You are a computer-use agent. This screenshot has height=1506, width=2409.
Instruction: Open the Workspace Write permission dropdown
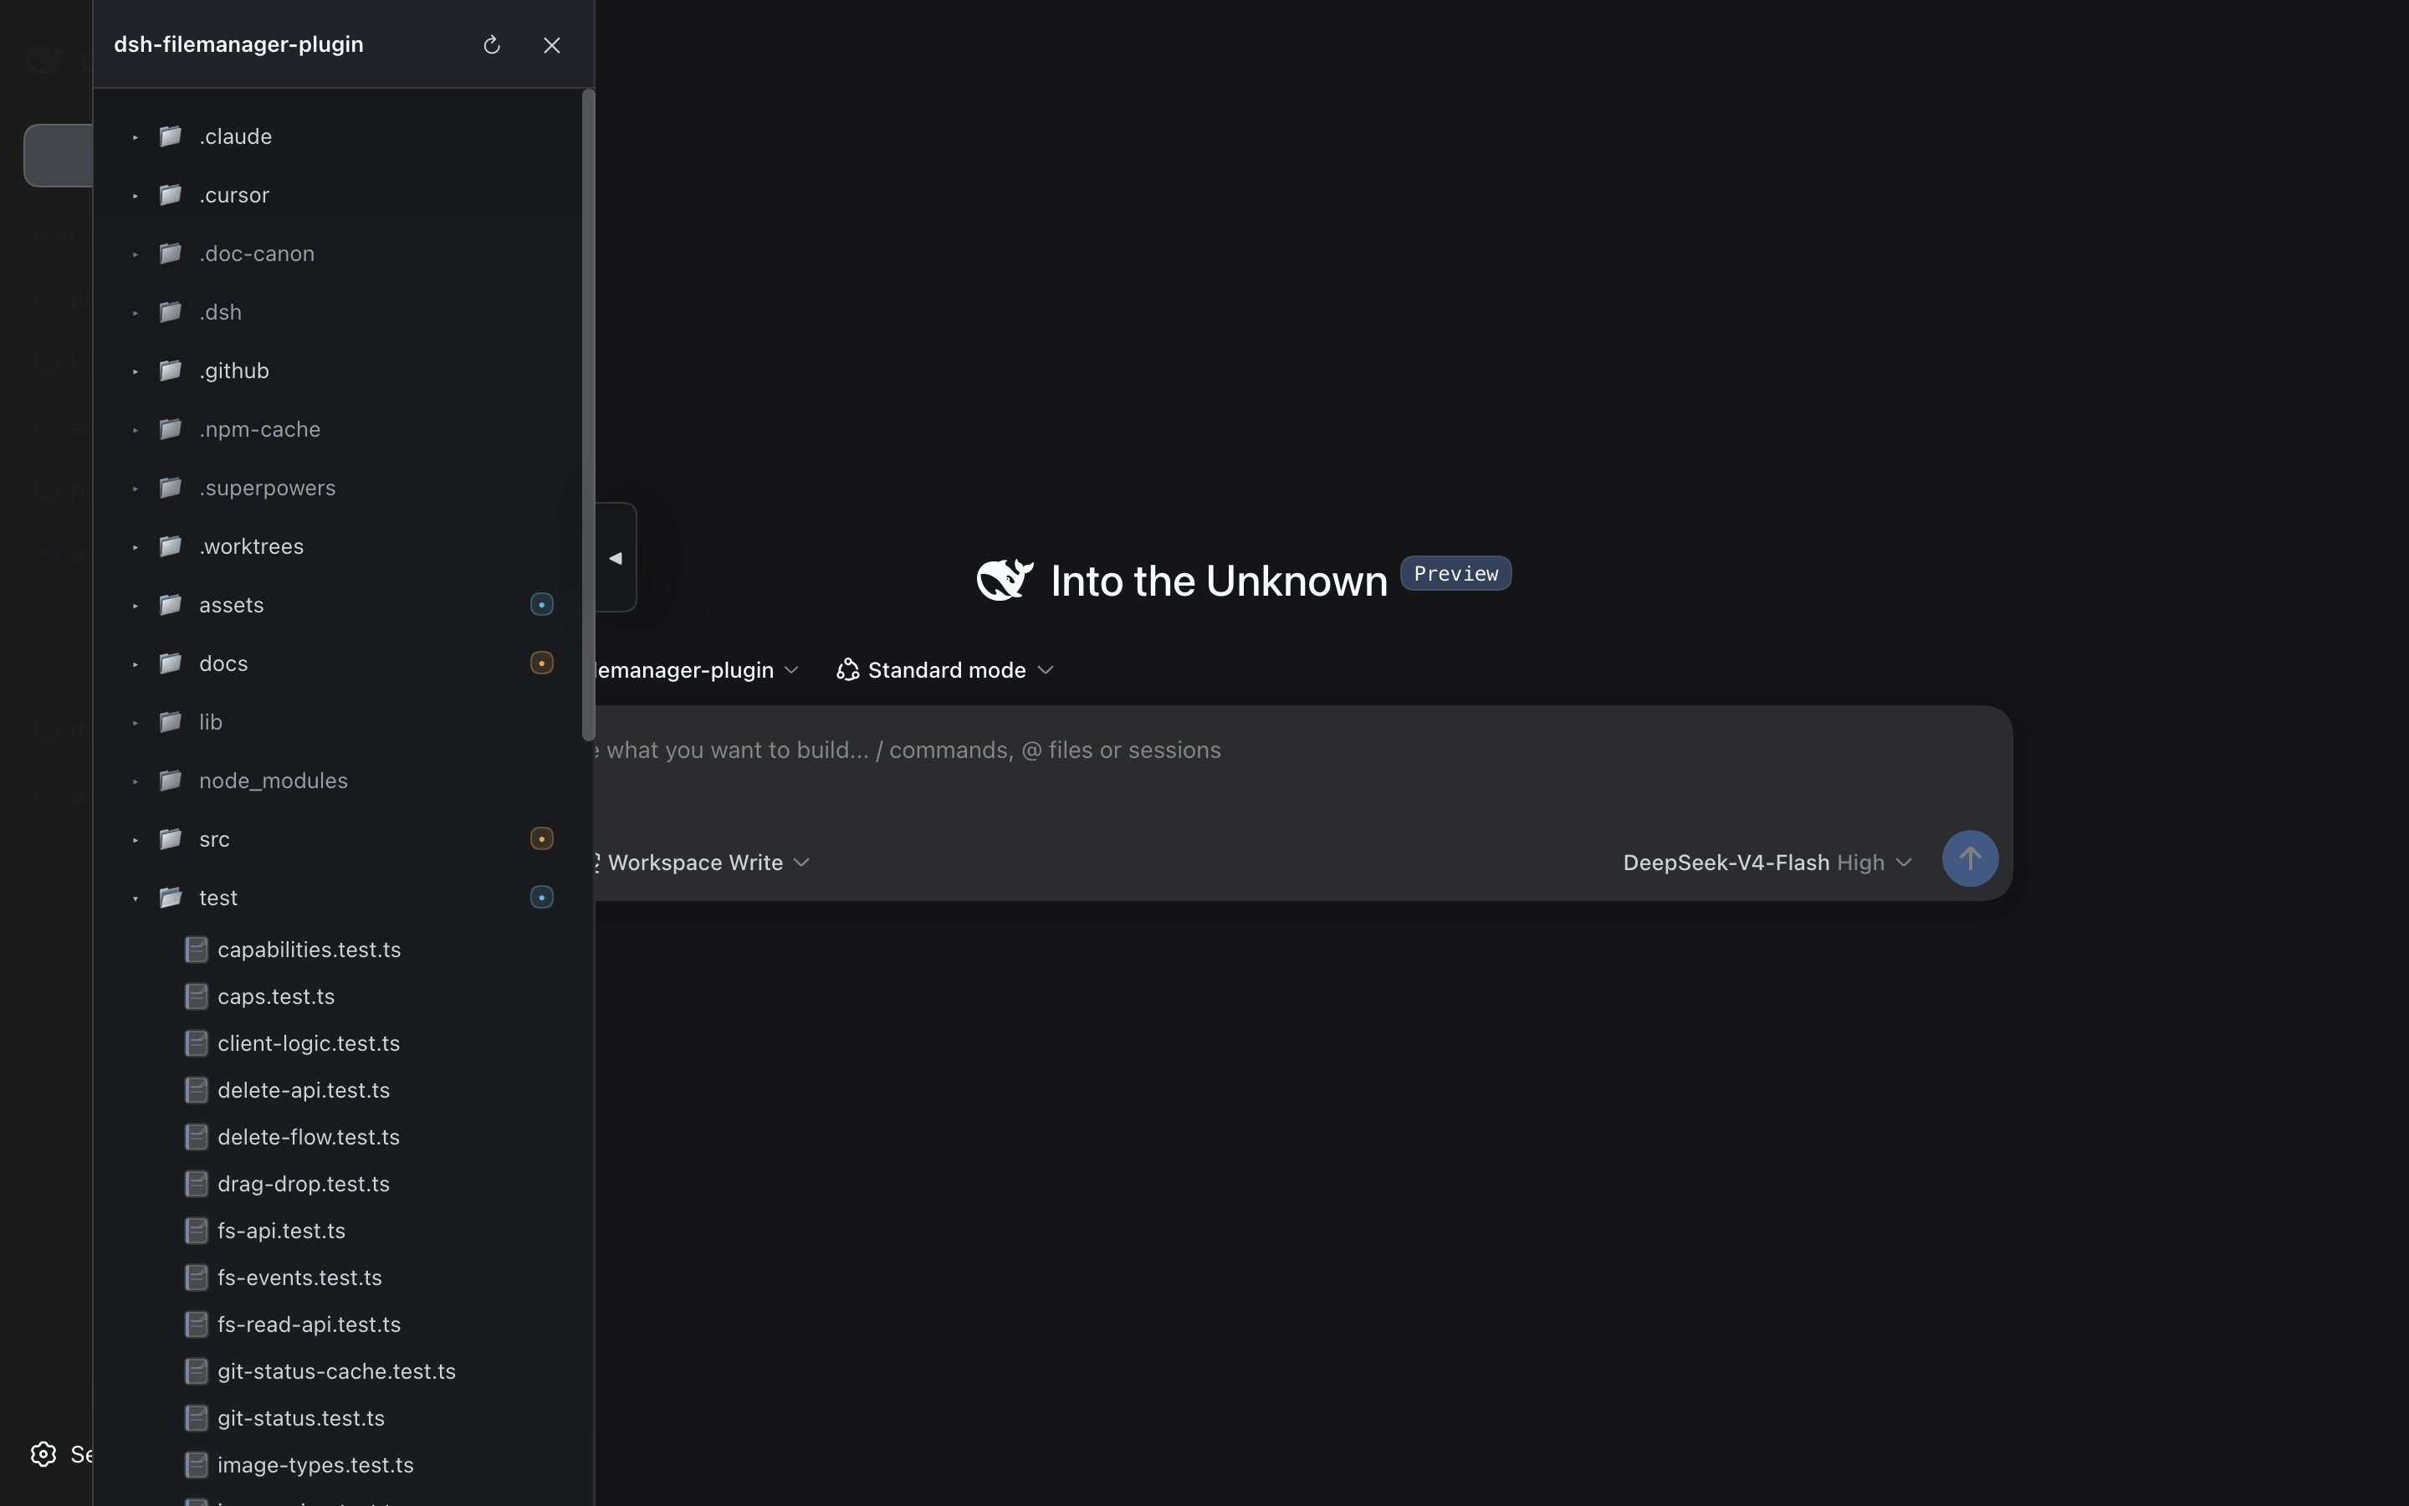tap(702, 863)
